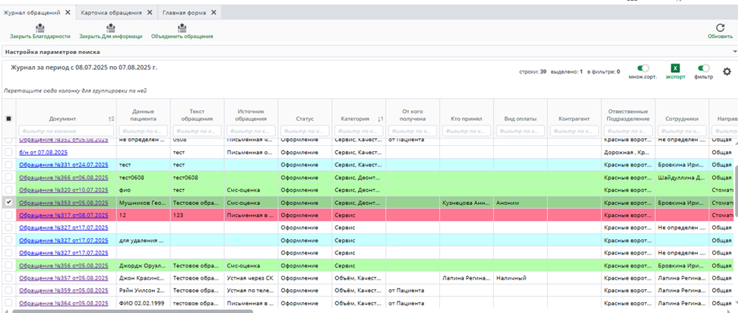Click the Объединить обращения toolbar button

pyautogui.click(x=182, y=32)
